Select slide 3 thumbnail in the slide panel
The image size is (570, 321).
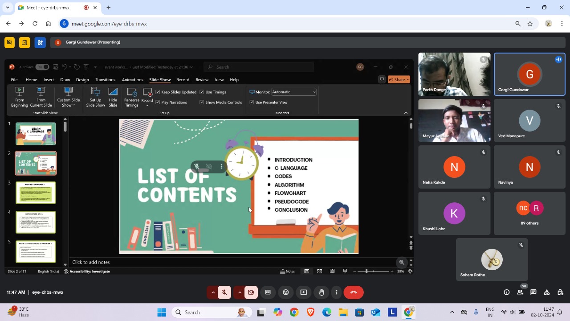36,193
